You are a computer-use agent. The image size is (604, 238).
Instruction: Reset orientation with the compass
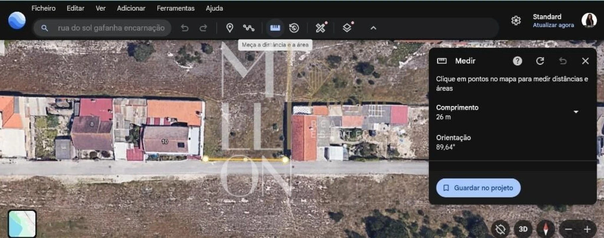[x=545, y=229]
